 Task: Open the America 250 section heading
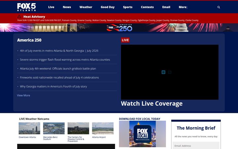click(x=29, y=40)
